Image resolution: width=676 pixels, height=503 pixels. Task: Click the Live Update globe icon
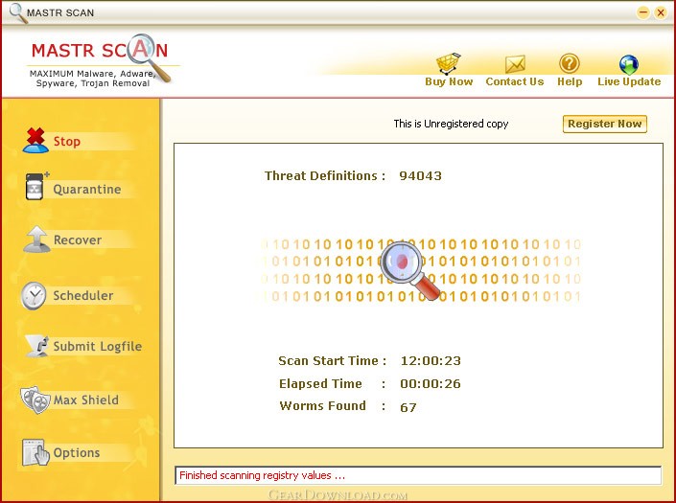(629, 64)
